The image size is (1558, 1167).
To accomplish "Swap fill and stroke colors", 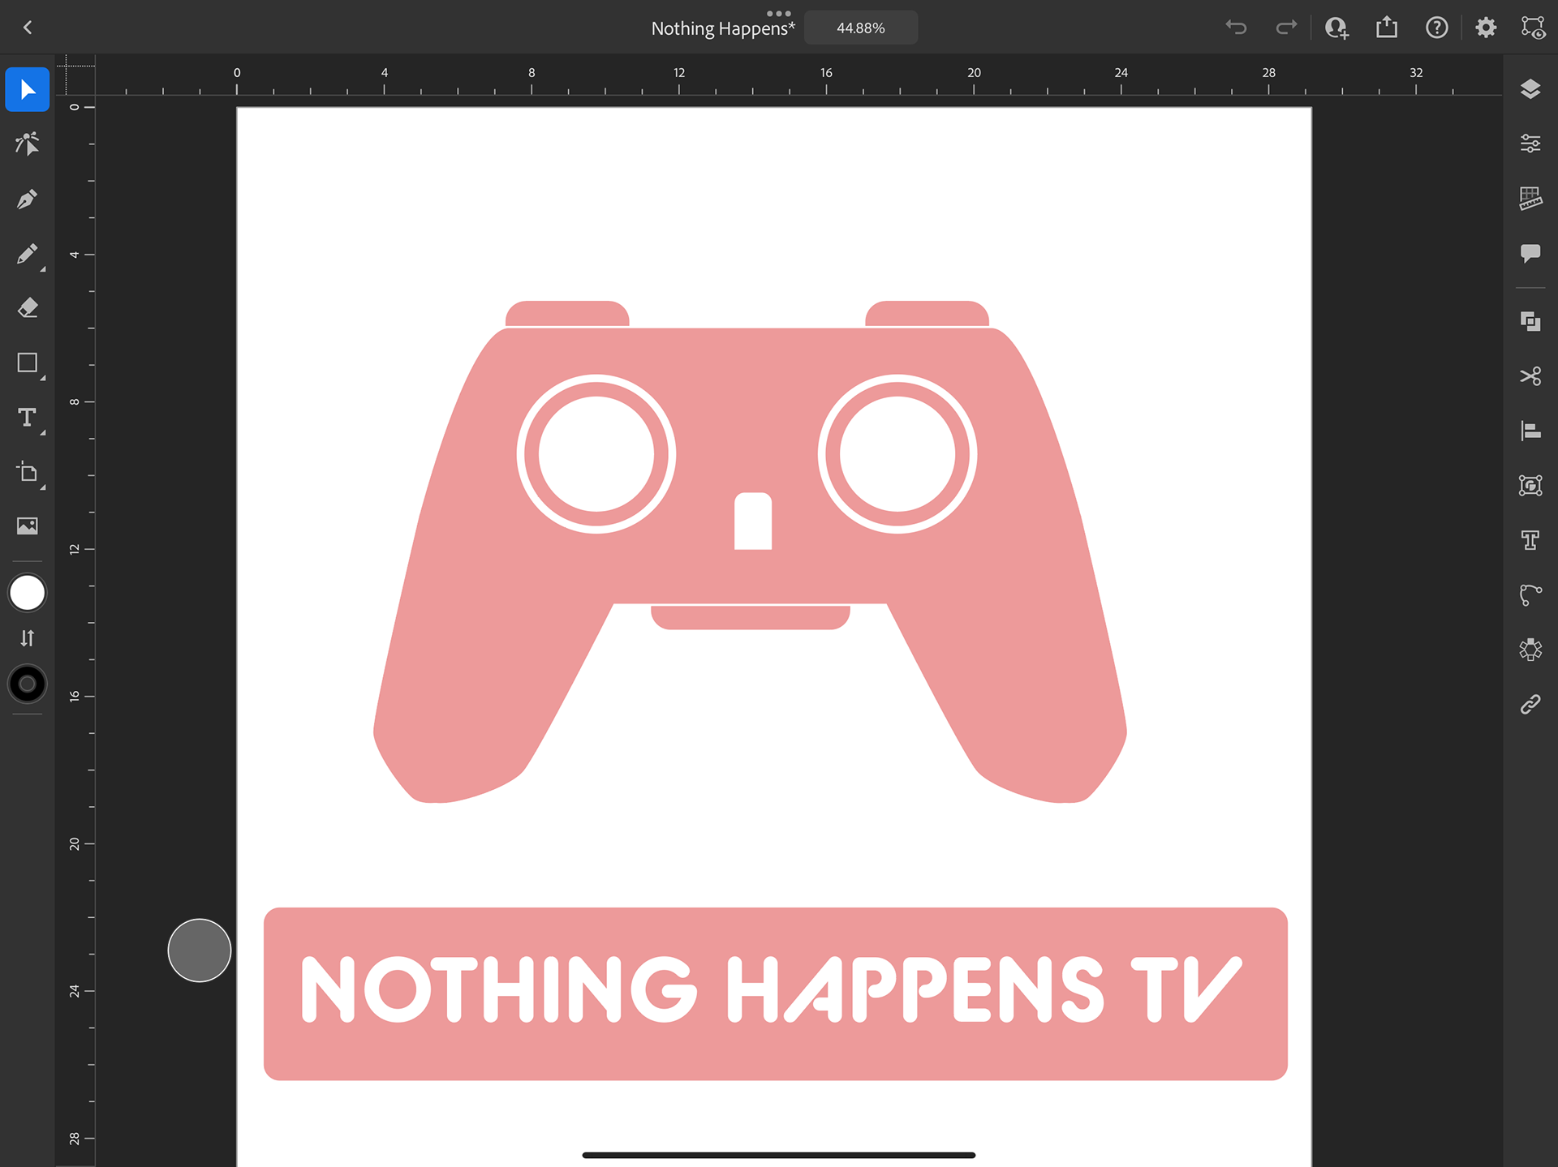I will [28, 638].
